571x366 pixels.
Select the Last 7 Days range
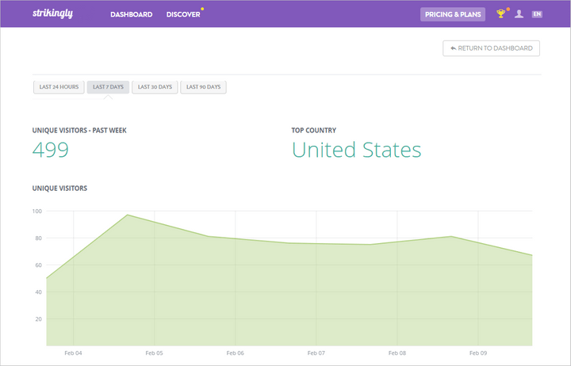pyautogui.click(x=108, y=86)
